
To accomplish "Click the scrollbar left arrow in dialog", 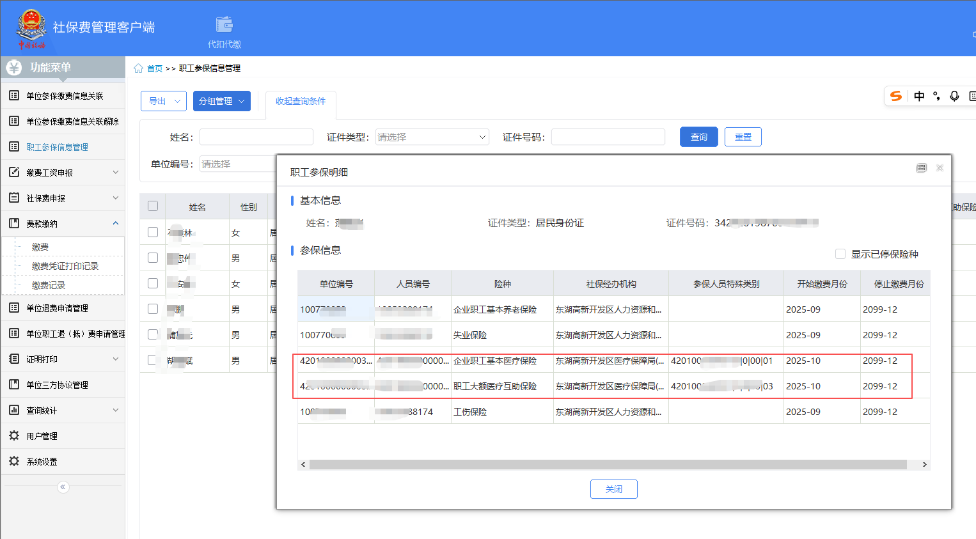I will coord(303,465).
